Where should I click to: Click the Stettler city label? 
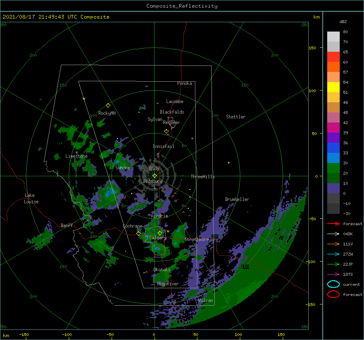236,117
